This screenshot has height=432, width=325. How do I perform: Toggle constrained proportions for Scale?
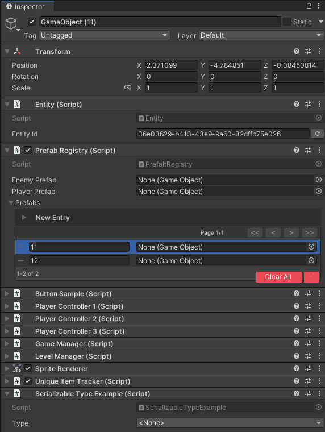point(127,88)
